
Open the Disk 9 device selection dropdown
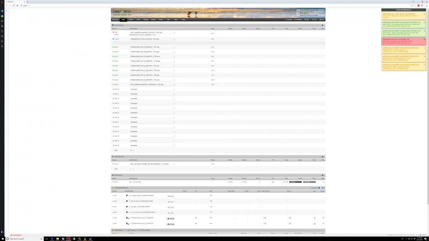[x=152, y=85]
